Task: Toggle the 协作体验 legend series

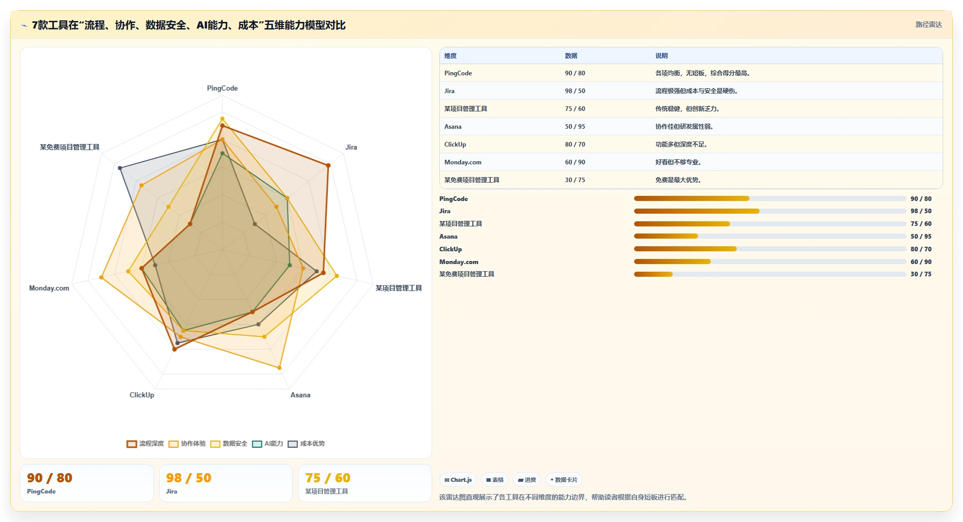Action: (x=187, y=444)
